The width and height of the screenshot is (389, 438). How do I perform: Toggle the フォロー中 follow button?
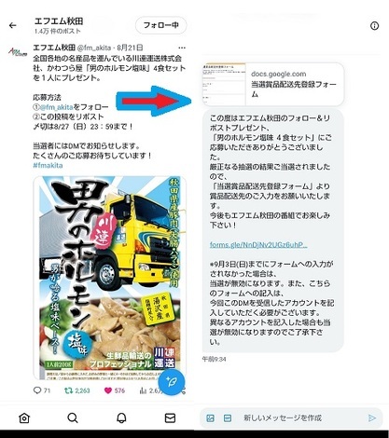(161, 25)
